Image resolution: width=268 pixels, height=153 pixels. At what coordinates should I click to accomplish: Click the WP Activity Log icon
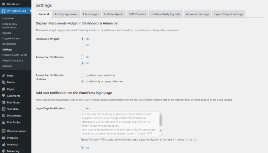3,11
